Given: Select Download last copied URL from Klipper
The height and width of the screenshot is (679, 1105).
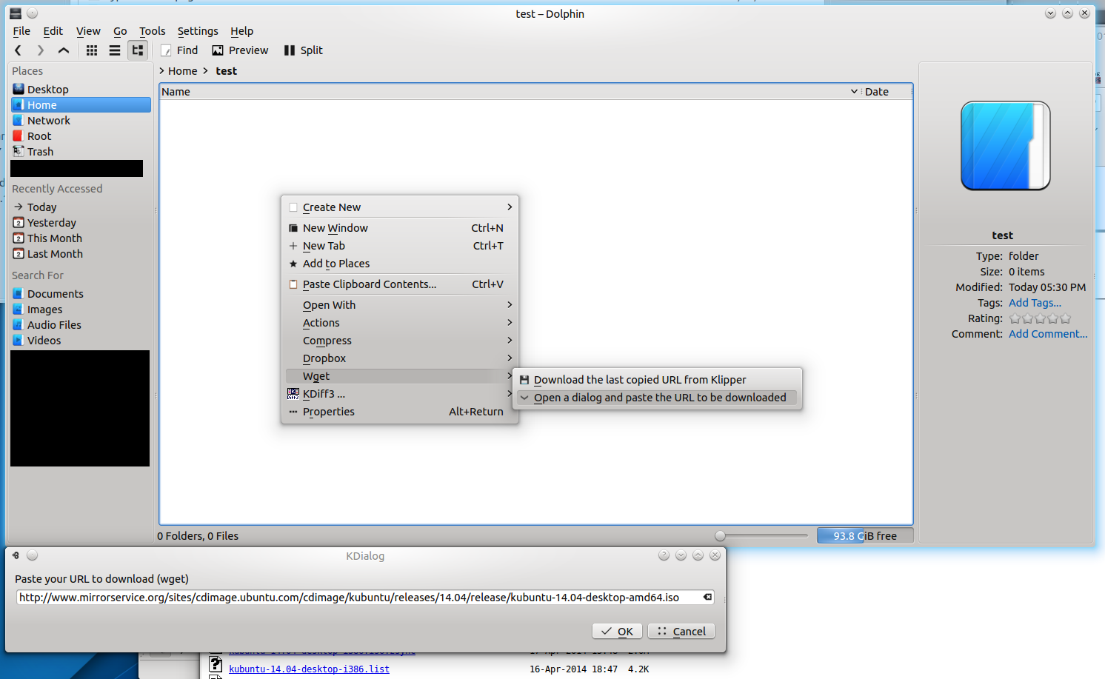Looking at the screenshot, I should coord(657,380).
